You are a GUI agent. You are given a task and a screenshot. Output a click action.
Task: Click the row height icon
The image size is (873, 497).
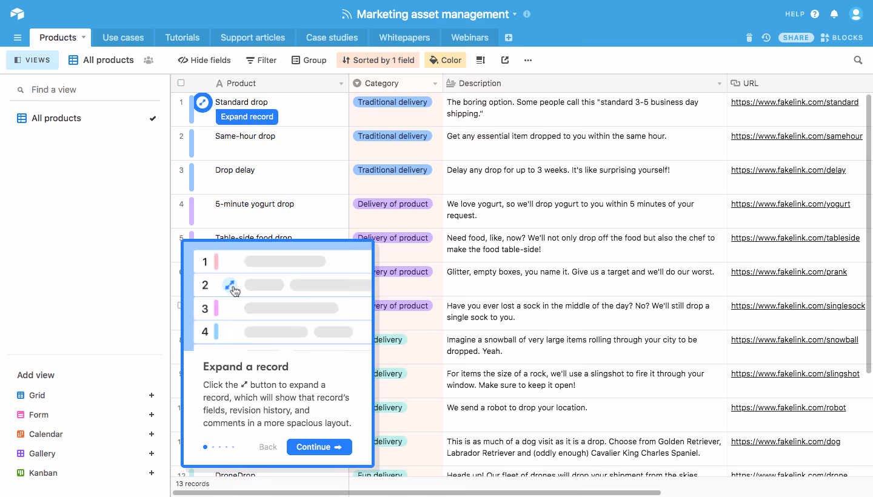[x=481, y=60]
